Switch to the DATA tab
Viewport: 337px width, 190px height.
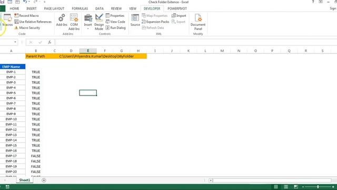(x=100, y=8)
